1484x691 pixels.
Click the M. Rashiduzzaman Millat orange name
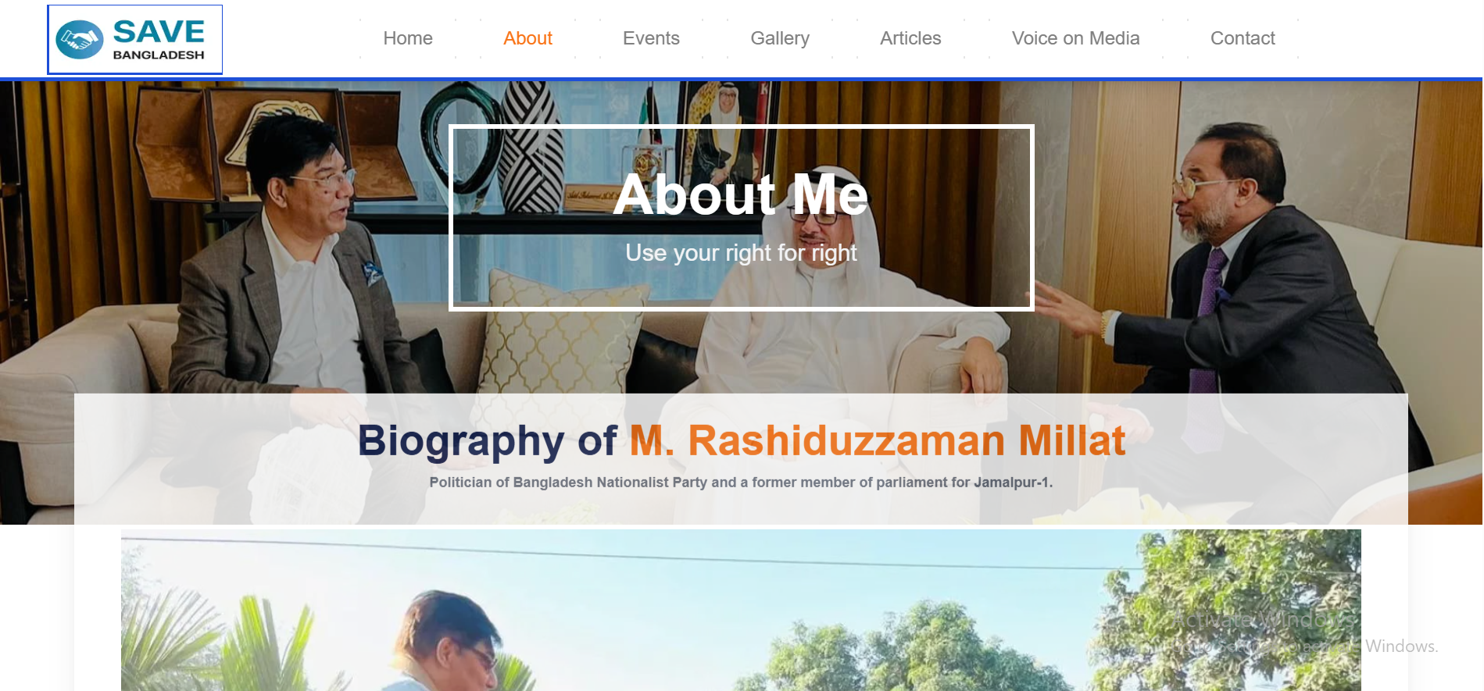(878, 440)
